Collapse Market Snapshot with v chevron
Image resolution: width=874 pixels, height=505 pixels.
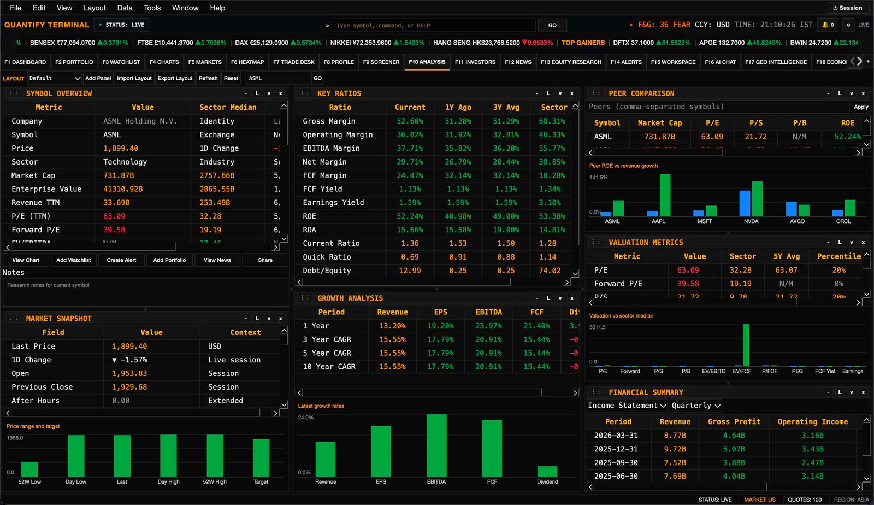point(269,318)
